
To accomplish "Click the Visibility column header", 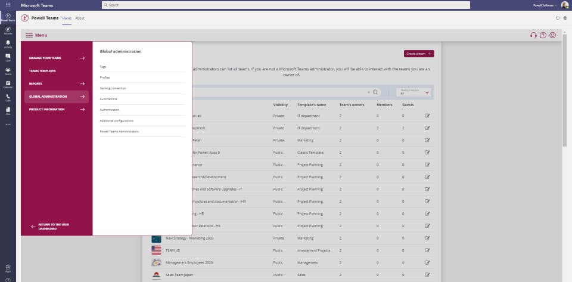I will point(281,105).
